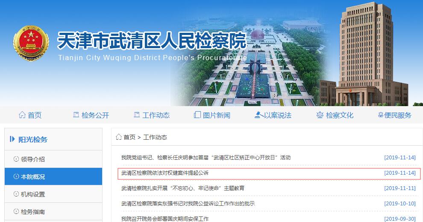The width and height of the screenshot is (423, 222).
Task: Open the 权健案件提起公诉 news article
Action: [165, 173]
